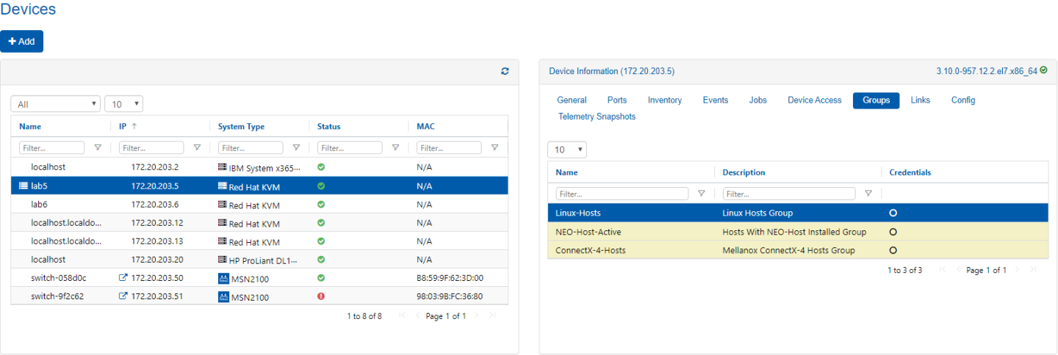
Task: Open groups page size dropdown showing 10
Action: coord(566,150)
